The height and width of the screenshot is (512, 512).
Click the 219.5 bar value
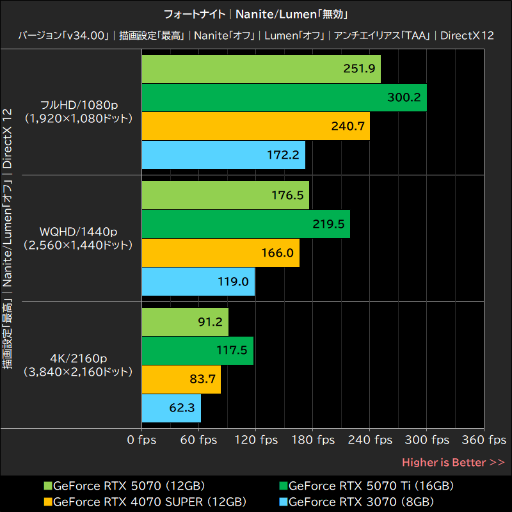click(x=328, y=224)
